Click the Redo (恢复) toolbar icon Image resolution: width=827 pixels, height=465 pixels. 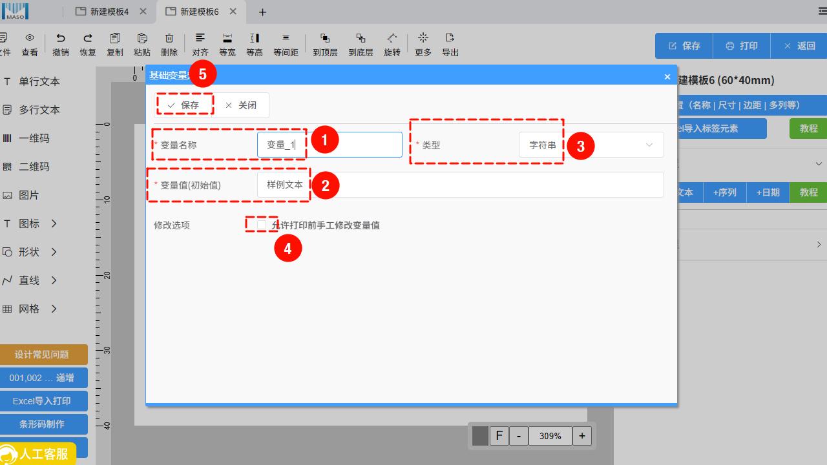pos(88,39)
